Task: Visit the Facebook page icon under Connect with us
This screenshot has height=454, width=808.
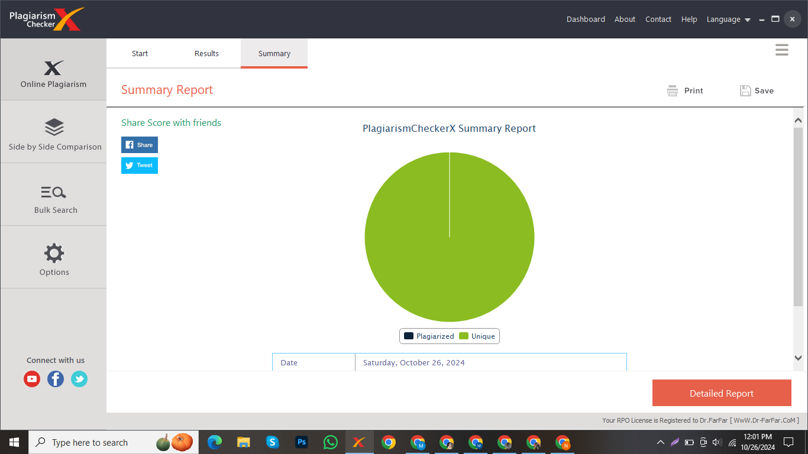Action: tap(56, 379)
